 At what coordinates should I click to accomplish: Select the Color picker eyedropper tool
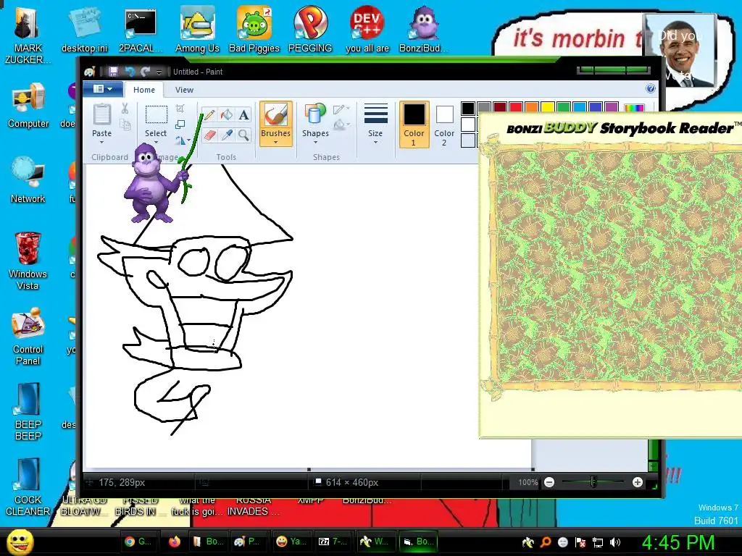[x=227, y=135]
